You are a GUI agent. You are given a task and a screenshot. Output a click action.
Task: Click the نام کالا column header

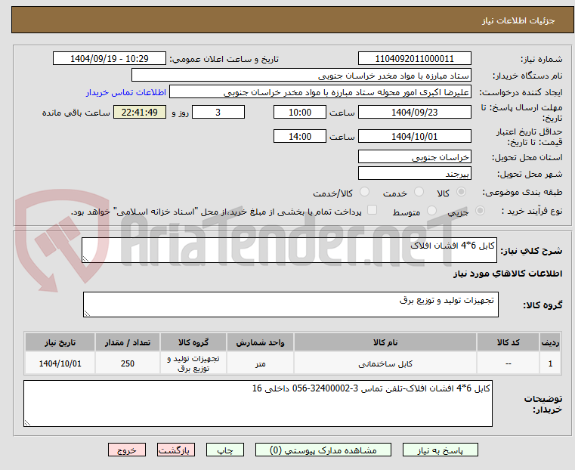385,342
